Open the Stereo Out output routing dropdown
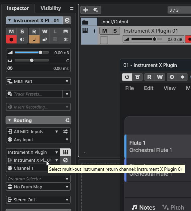 click(x=38, y=200)
